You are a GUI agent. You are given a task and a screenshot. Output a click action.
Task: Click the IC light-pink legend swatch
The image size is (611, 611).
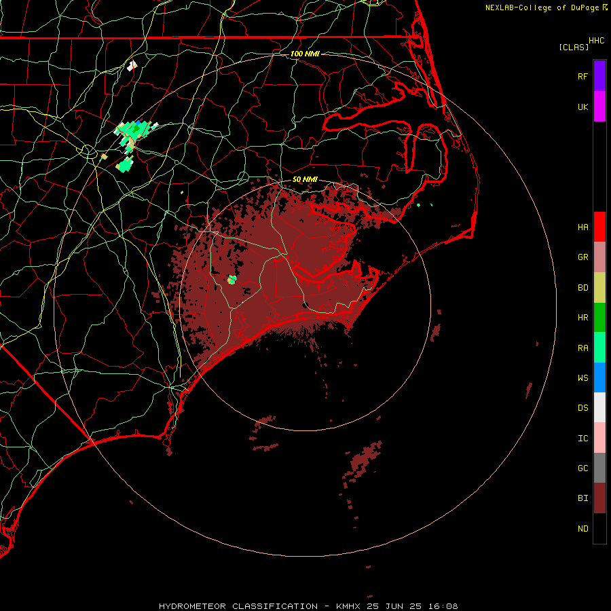point(599,438)
